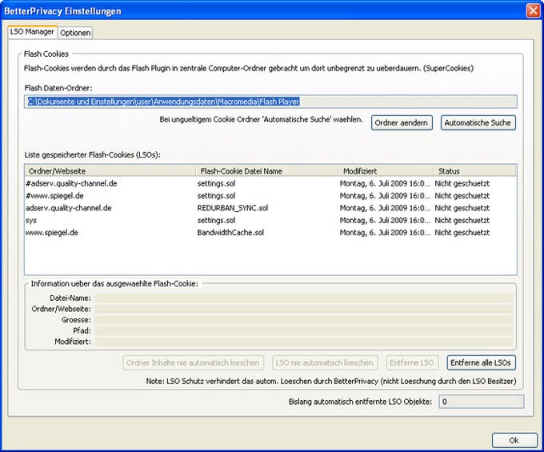Select www.spiegel.de row without hash

click(x=270, y=233)
